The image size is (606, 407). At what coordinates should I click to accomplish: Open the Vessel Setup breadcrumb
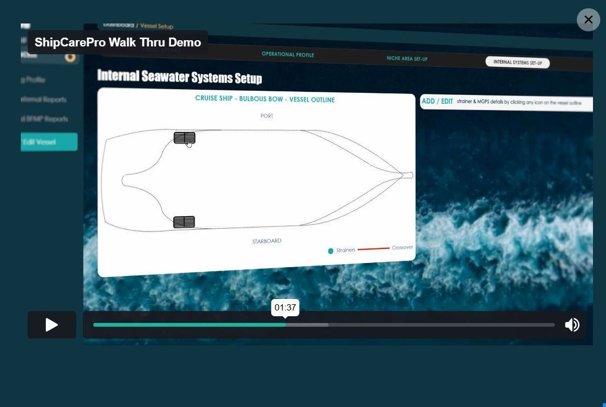[x=156, y=26]
